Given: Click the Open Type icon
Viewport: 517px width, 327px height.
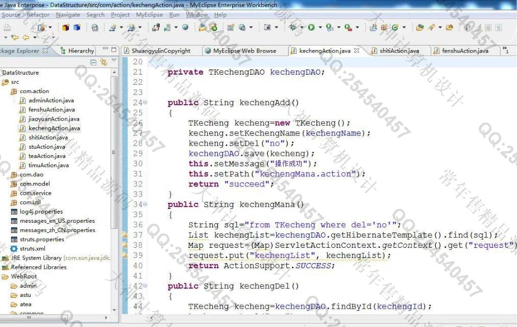Looking at the screenshot, I should (420, 28).
